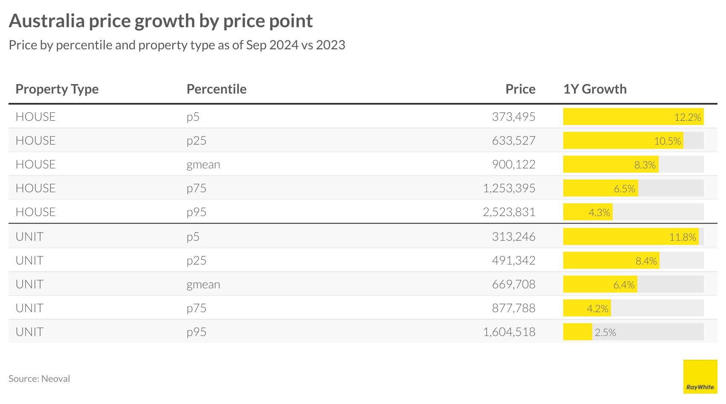Click the Source: Neoval text

pos(39,378)
